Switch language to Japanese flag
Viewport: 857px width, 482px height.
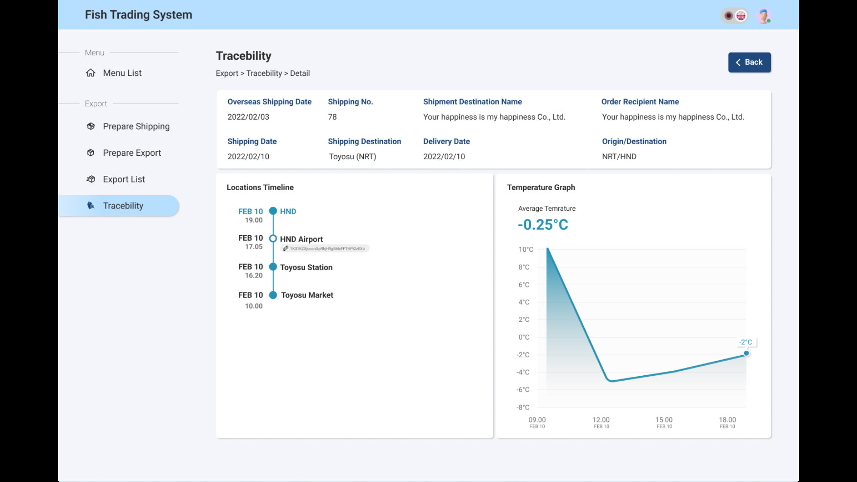pyautogui.click(x=728, y=16)
